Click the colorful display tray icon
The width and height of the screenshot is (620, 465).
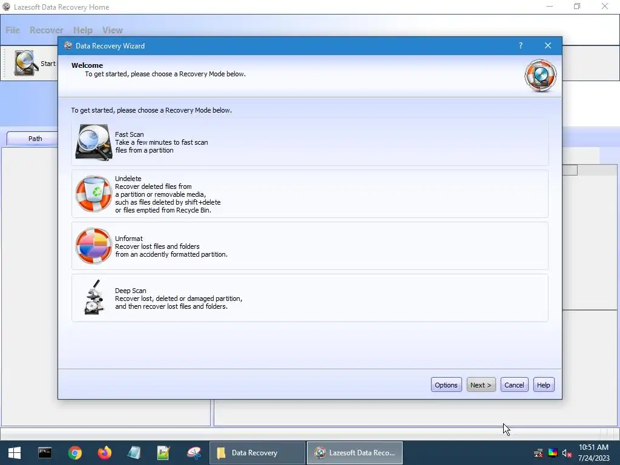point(553,453)
